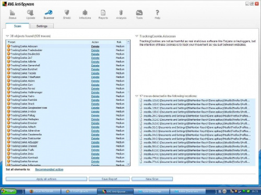
Task: Open the Reports document icon
Action: coord(103,14)
